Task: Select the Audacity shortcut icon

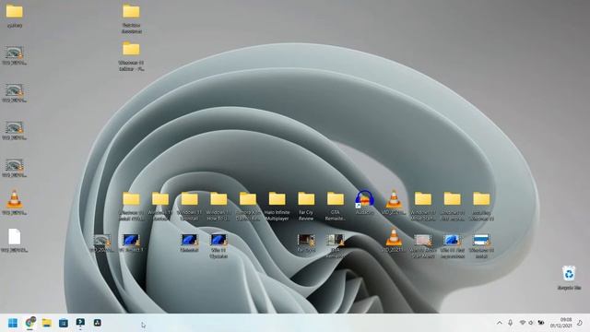Action: 365,203
